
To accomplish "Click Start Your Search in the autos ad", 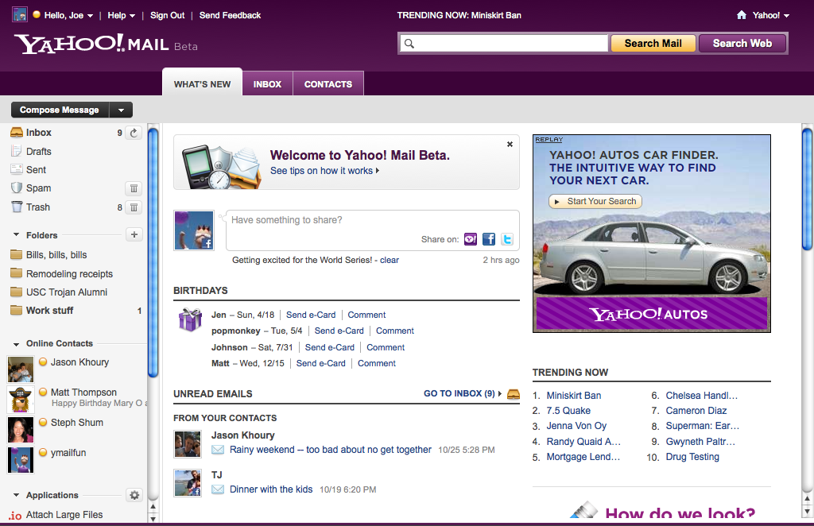I will click(x=595, y=201).
